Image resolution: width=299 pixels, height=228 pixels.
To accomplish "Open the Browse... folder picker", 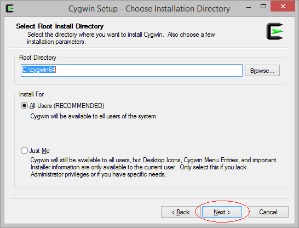I will (262, 71).
